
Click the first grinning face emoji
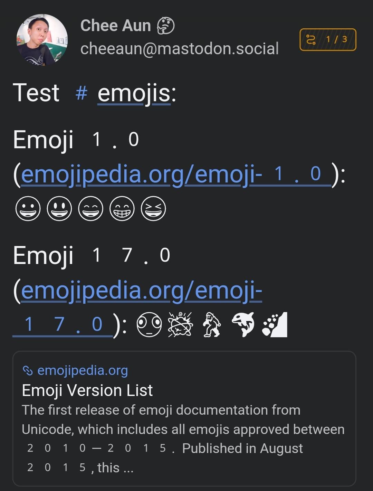28,209
